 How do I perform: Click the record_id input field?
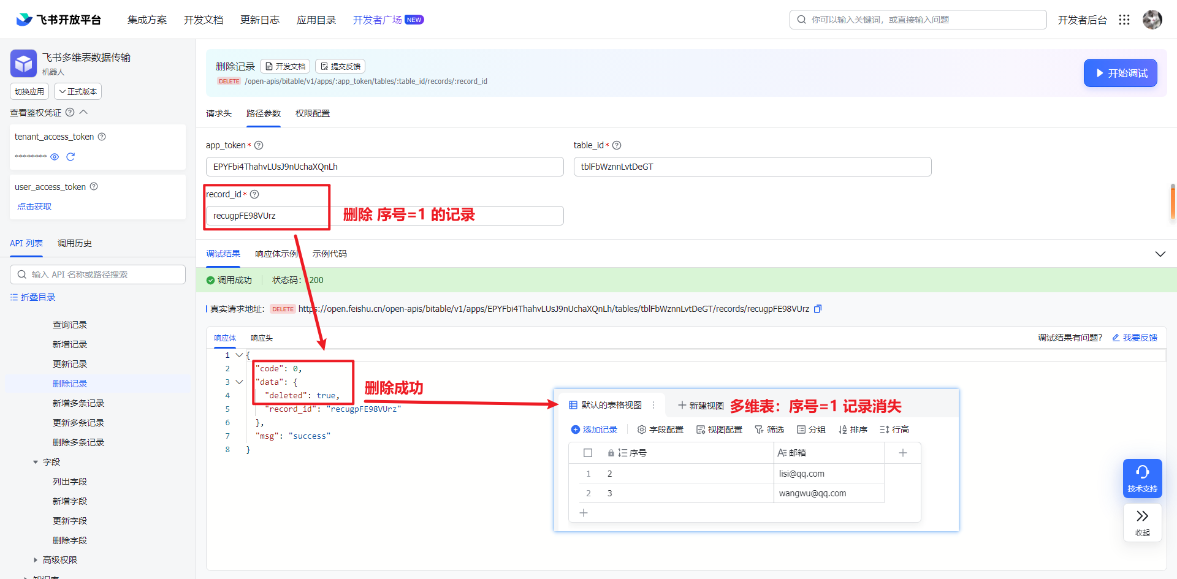tap(384, 216)
